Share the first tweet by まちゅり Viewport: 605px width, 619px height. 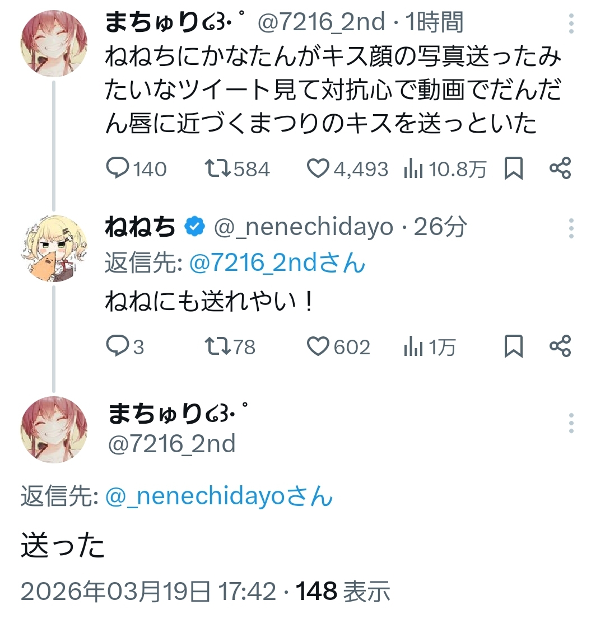click(560, 168)
